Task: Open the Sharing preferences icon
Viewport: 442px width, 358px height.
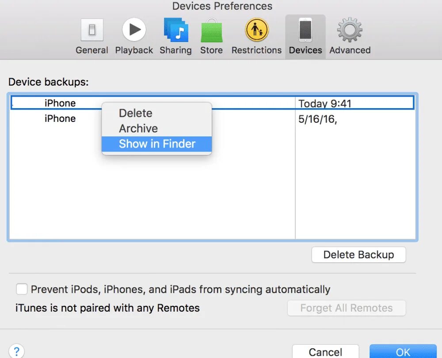Action: click(176, 30)
